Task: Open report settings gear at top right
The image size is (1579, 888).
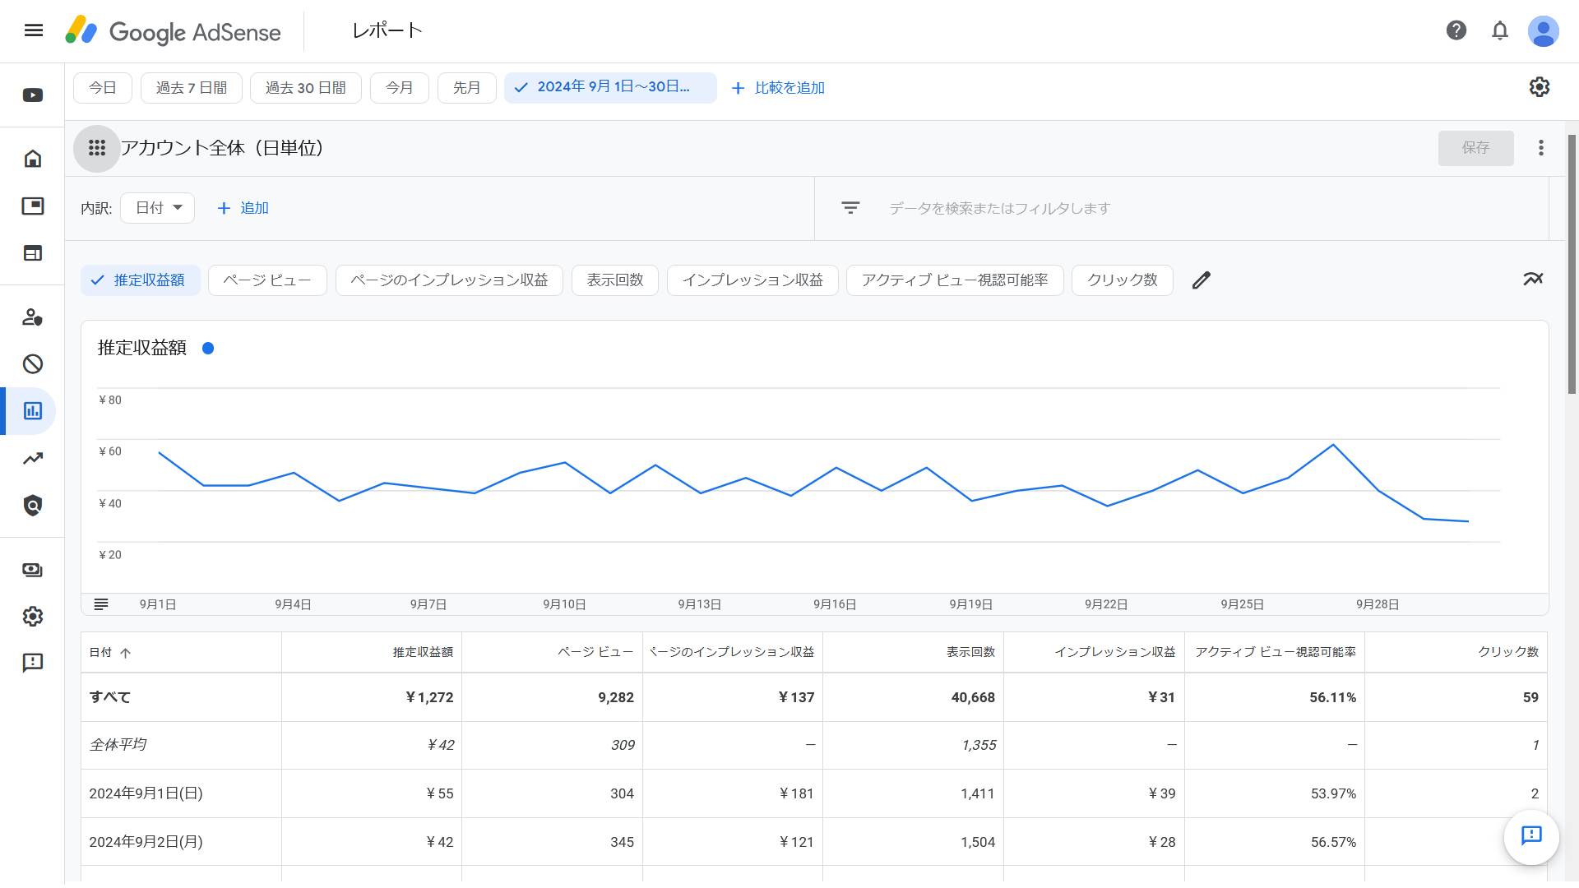Action: click(x=1540, y=87)
